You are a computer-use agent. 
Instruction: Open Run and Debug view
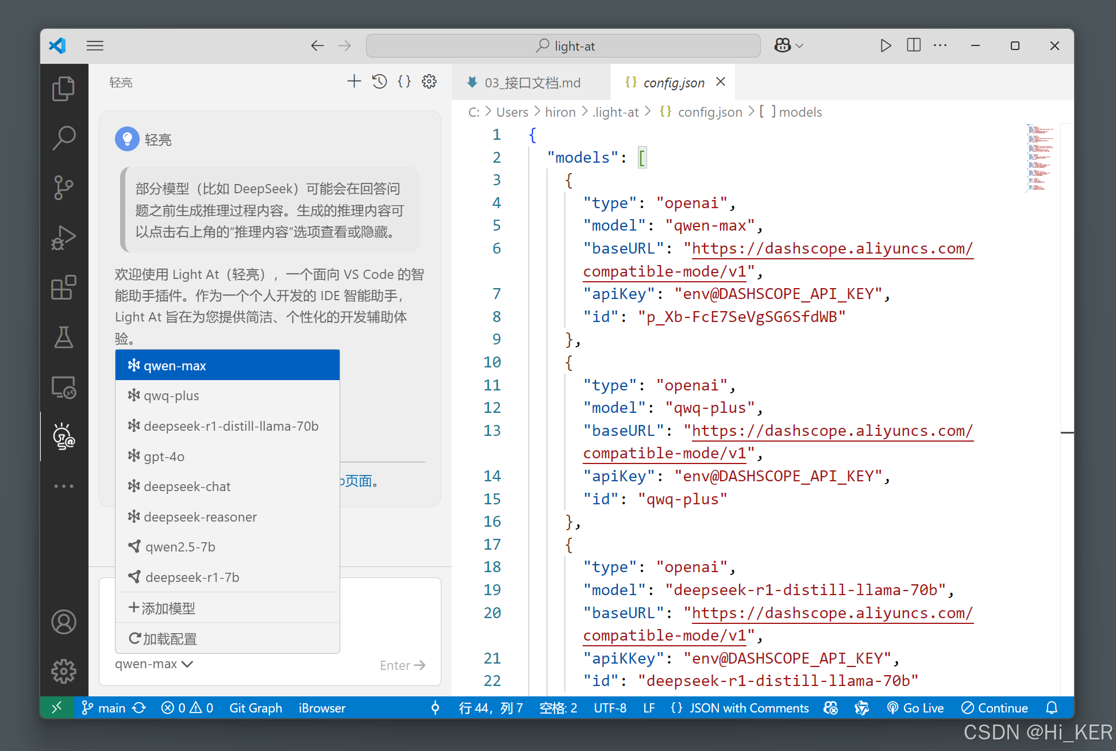63,237
